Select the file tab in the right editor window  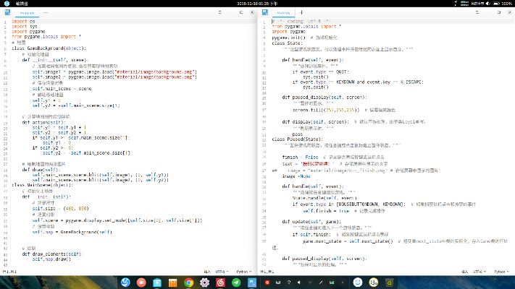(x=282, y=13)
